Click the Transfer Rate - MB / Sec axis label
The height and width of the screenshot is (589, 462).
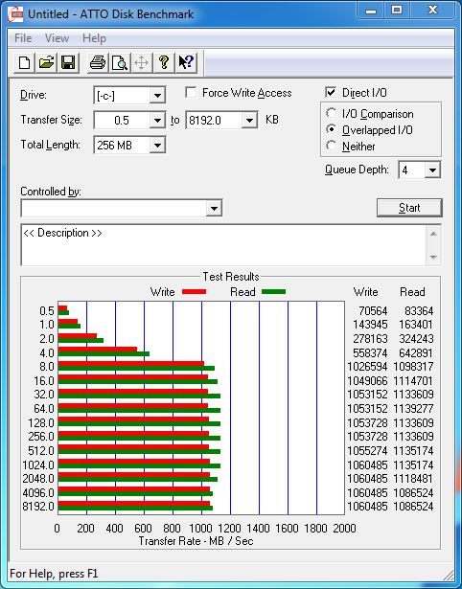[196, 541]
